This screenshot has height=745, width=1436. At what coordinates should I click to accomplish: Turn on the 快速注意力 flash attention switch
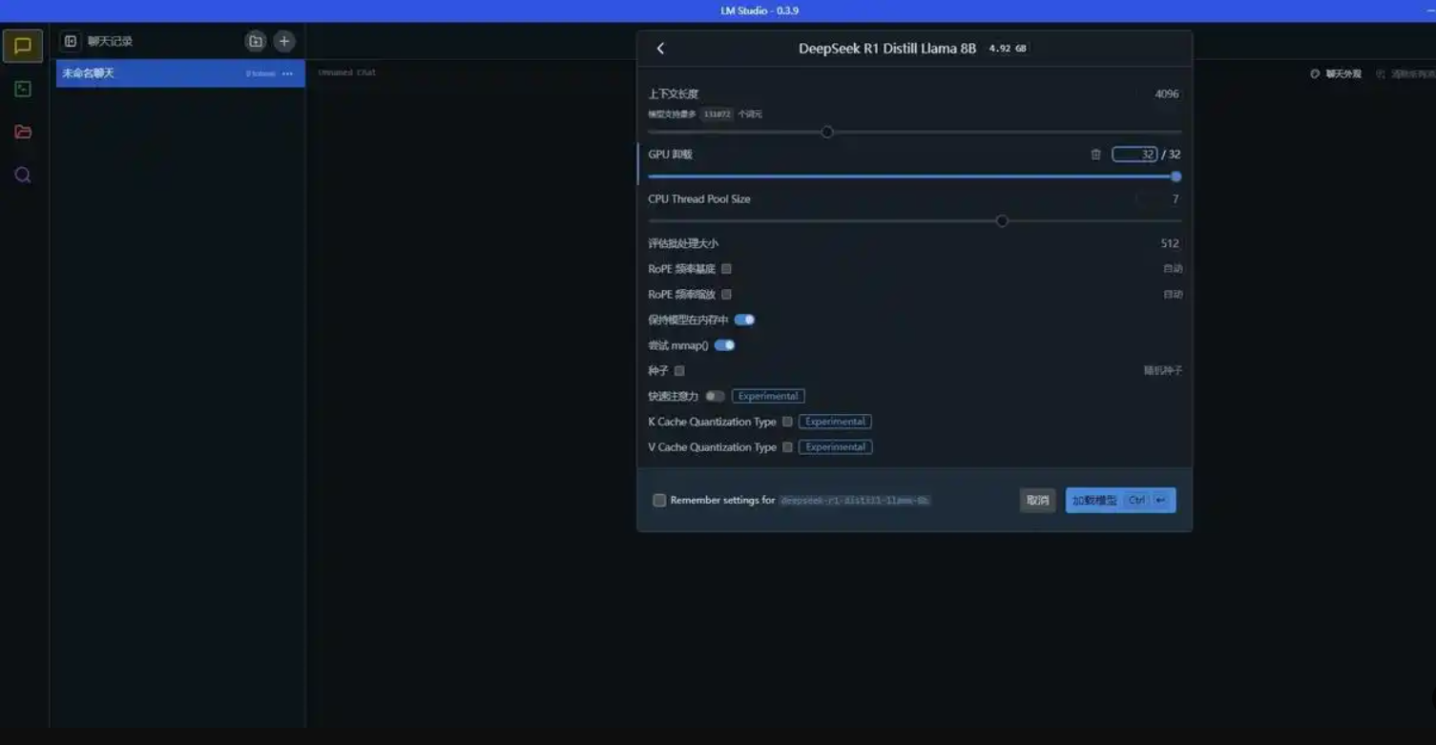715,396
